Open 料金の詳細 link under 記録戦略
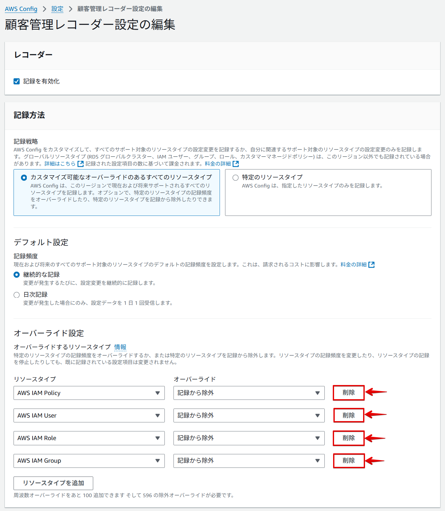Screen dimensions: 445x511 click(x=218, y=164)
